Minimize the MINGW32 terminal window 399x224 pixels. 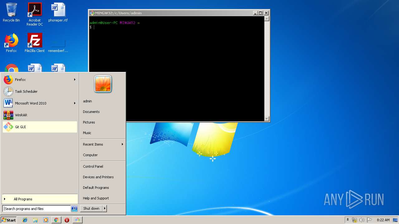point(255,13)
